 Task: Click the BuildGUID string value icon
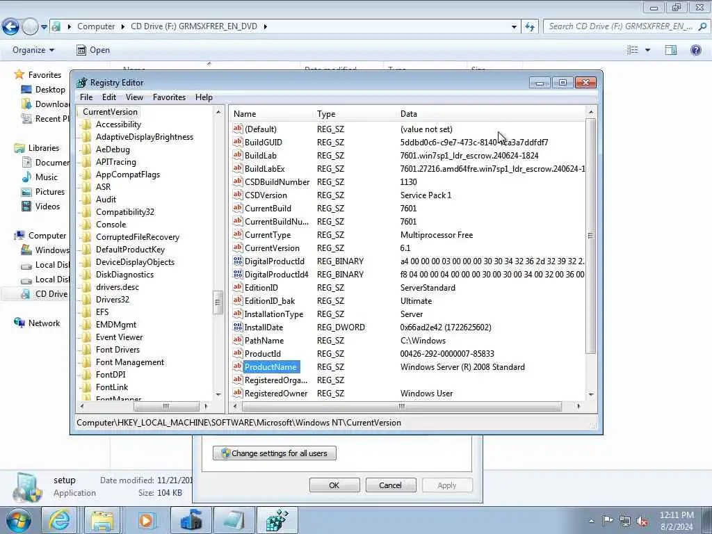(238, 142)
